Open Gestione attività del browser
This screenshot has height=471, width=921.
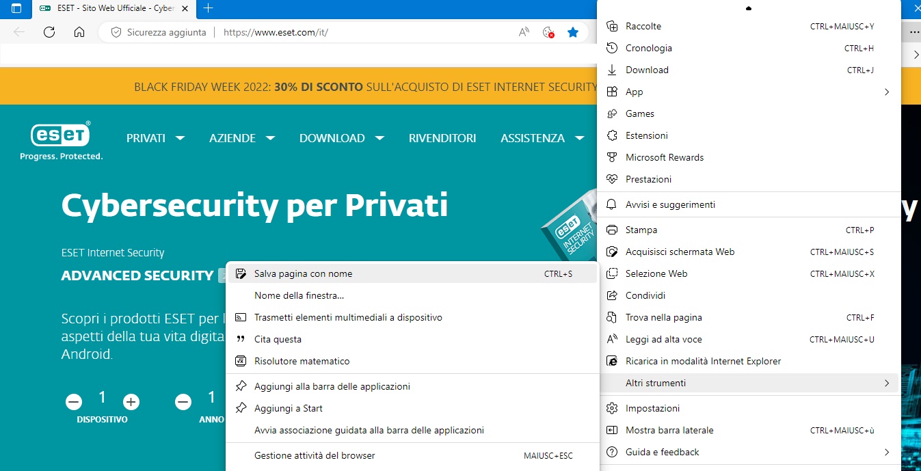412,455
